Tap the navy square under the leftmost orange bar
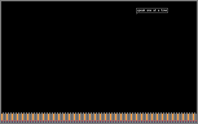 [x=2, y=122]
